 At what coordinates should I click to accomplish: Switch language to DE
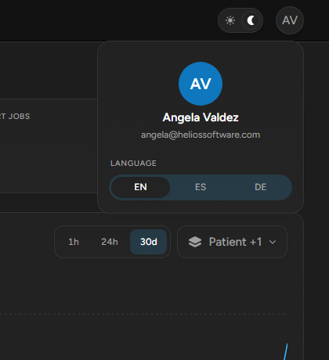pyautogui.click(x=260, y=187)
